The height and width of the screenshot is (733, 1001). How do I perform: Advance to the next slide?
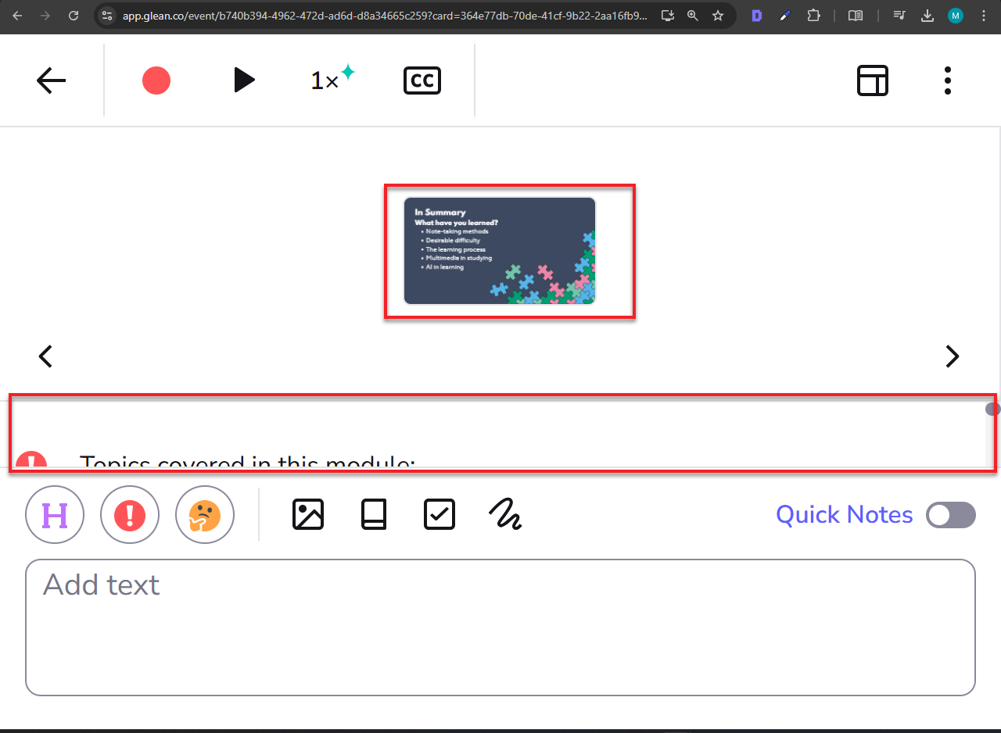(952, 356)
